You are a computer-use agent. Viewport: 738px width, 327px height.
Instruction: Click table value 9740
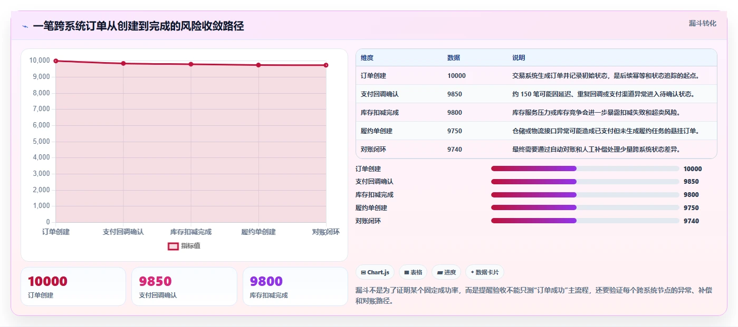[455, 150]
